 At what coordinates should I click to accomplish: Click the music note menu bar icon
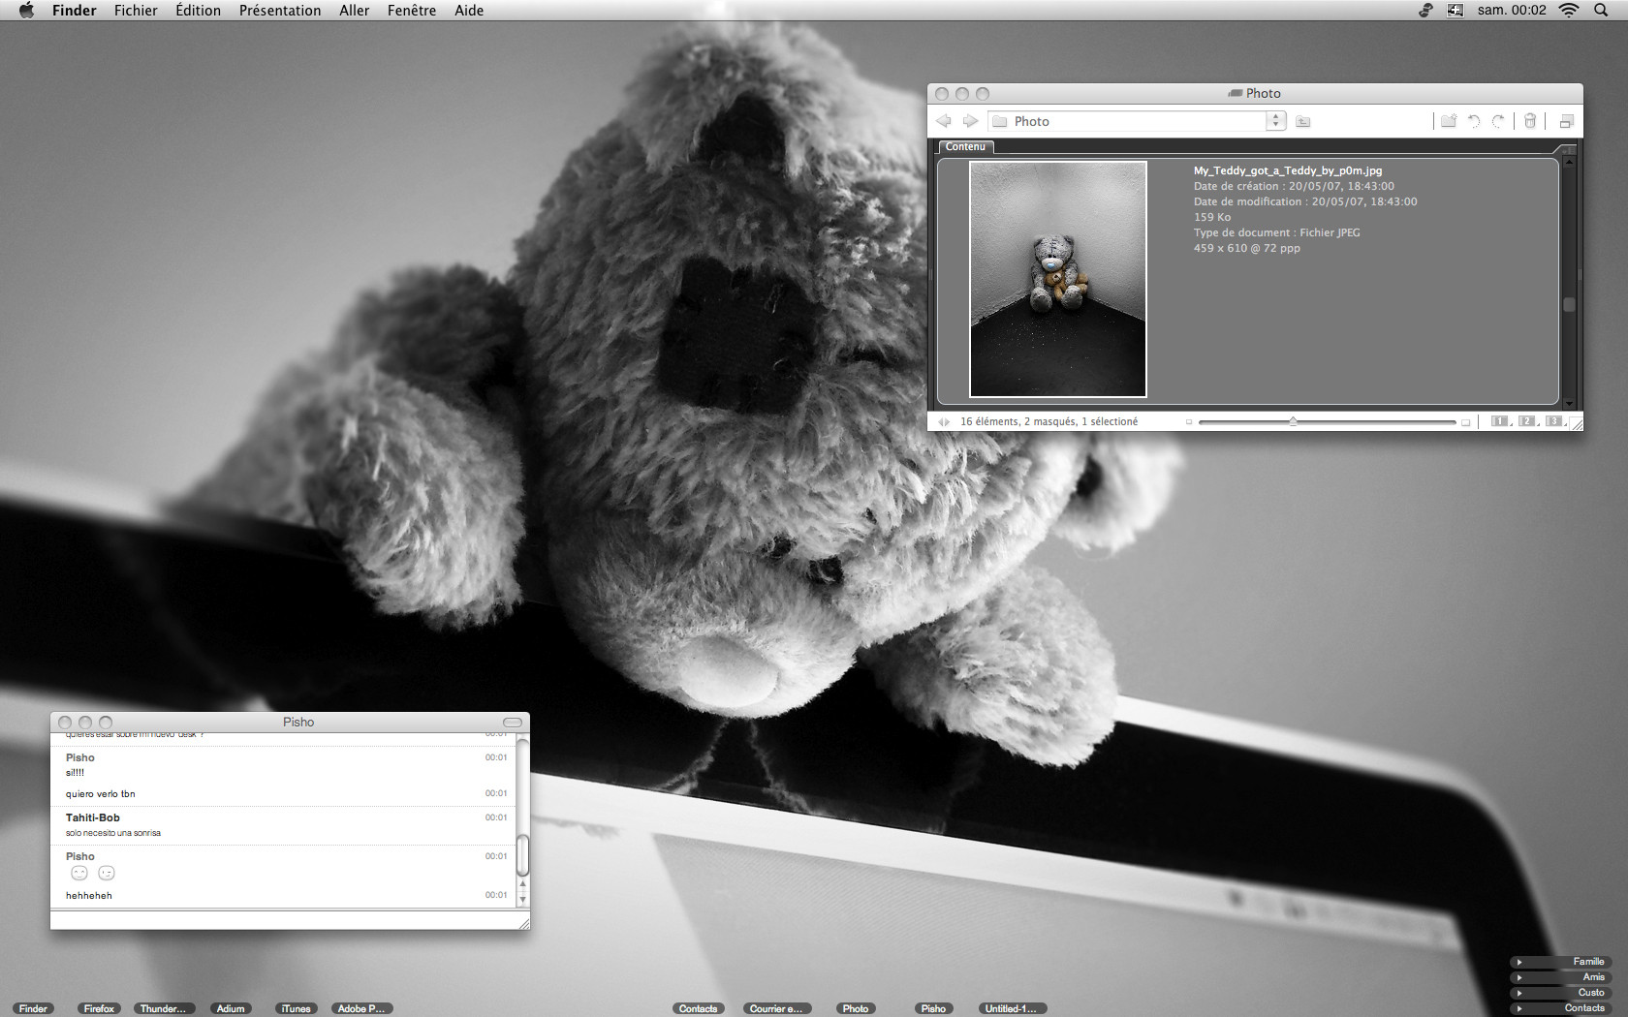[1425, 10]
